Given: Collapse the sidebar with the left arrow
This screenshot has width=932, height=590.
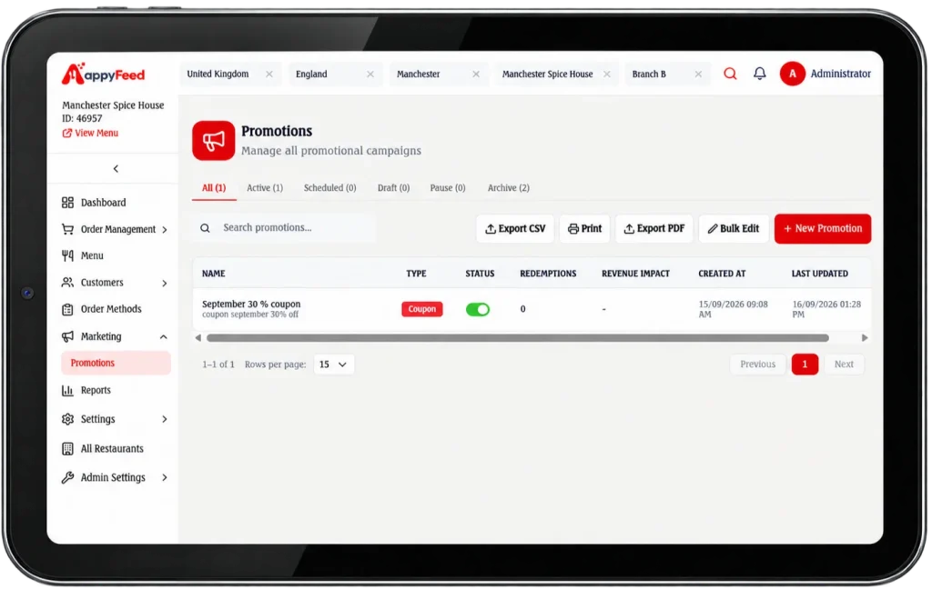Looking at the screenshot, I should tap(116, 168).
